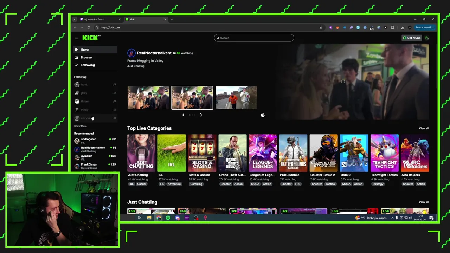Open the Teamfight Tactics category card
This screenshot has height=253, width=450.
point(385,153)
